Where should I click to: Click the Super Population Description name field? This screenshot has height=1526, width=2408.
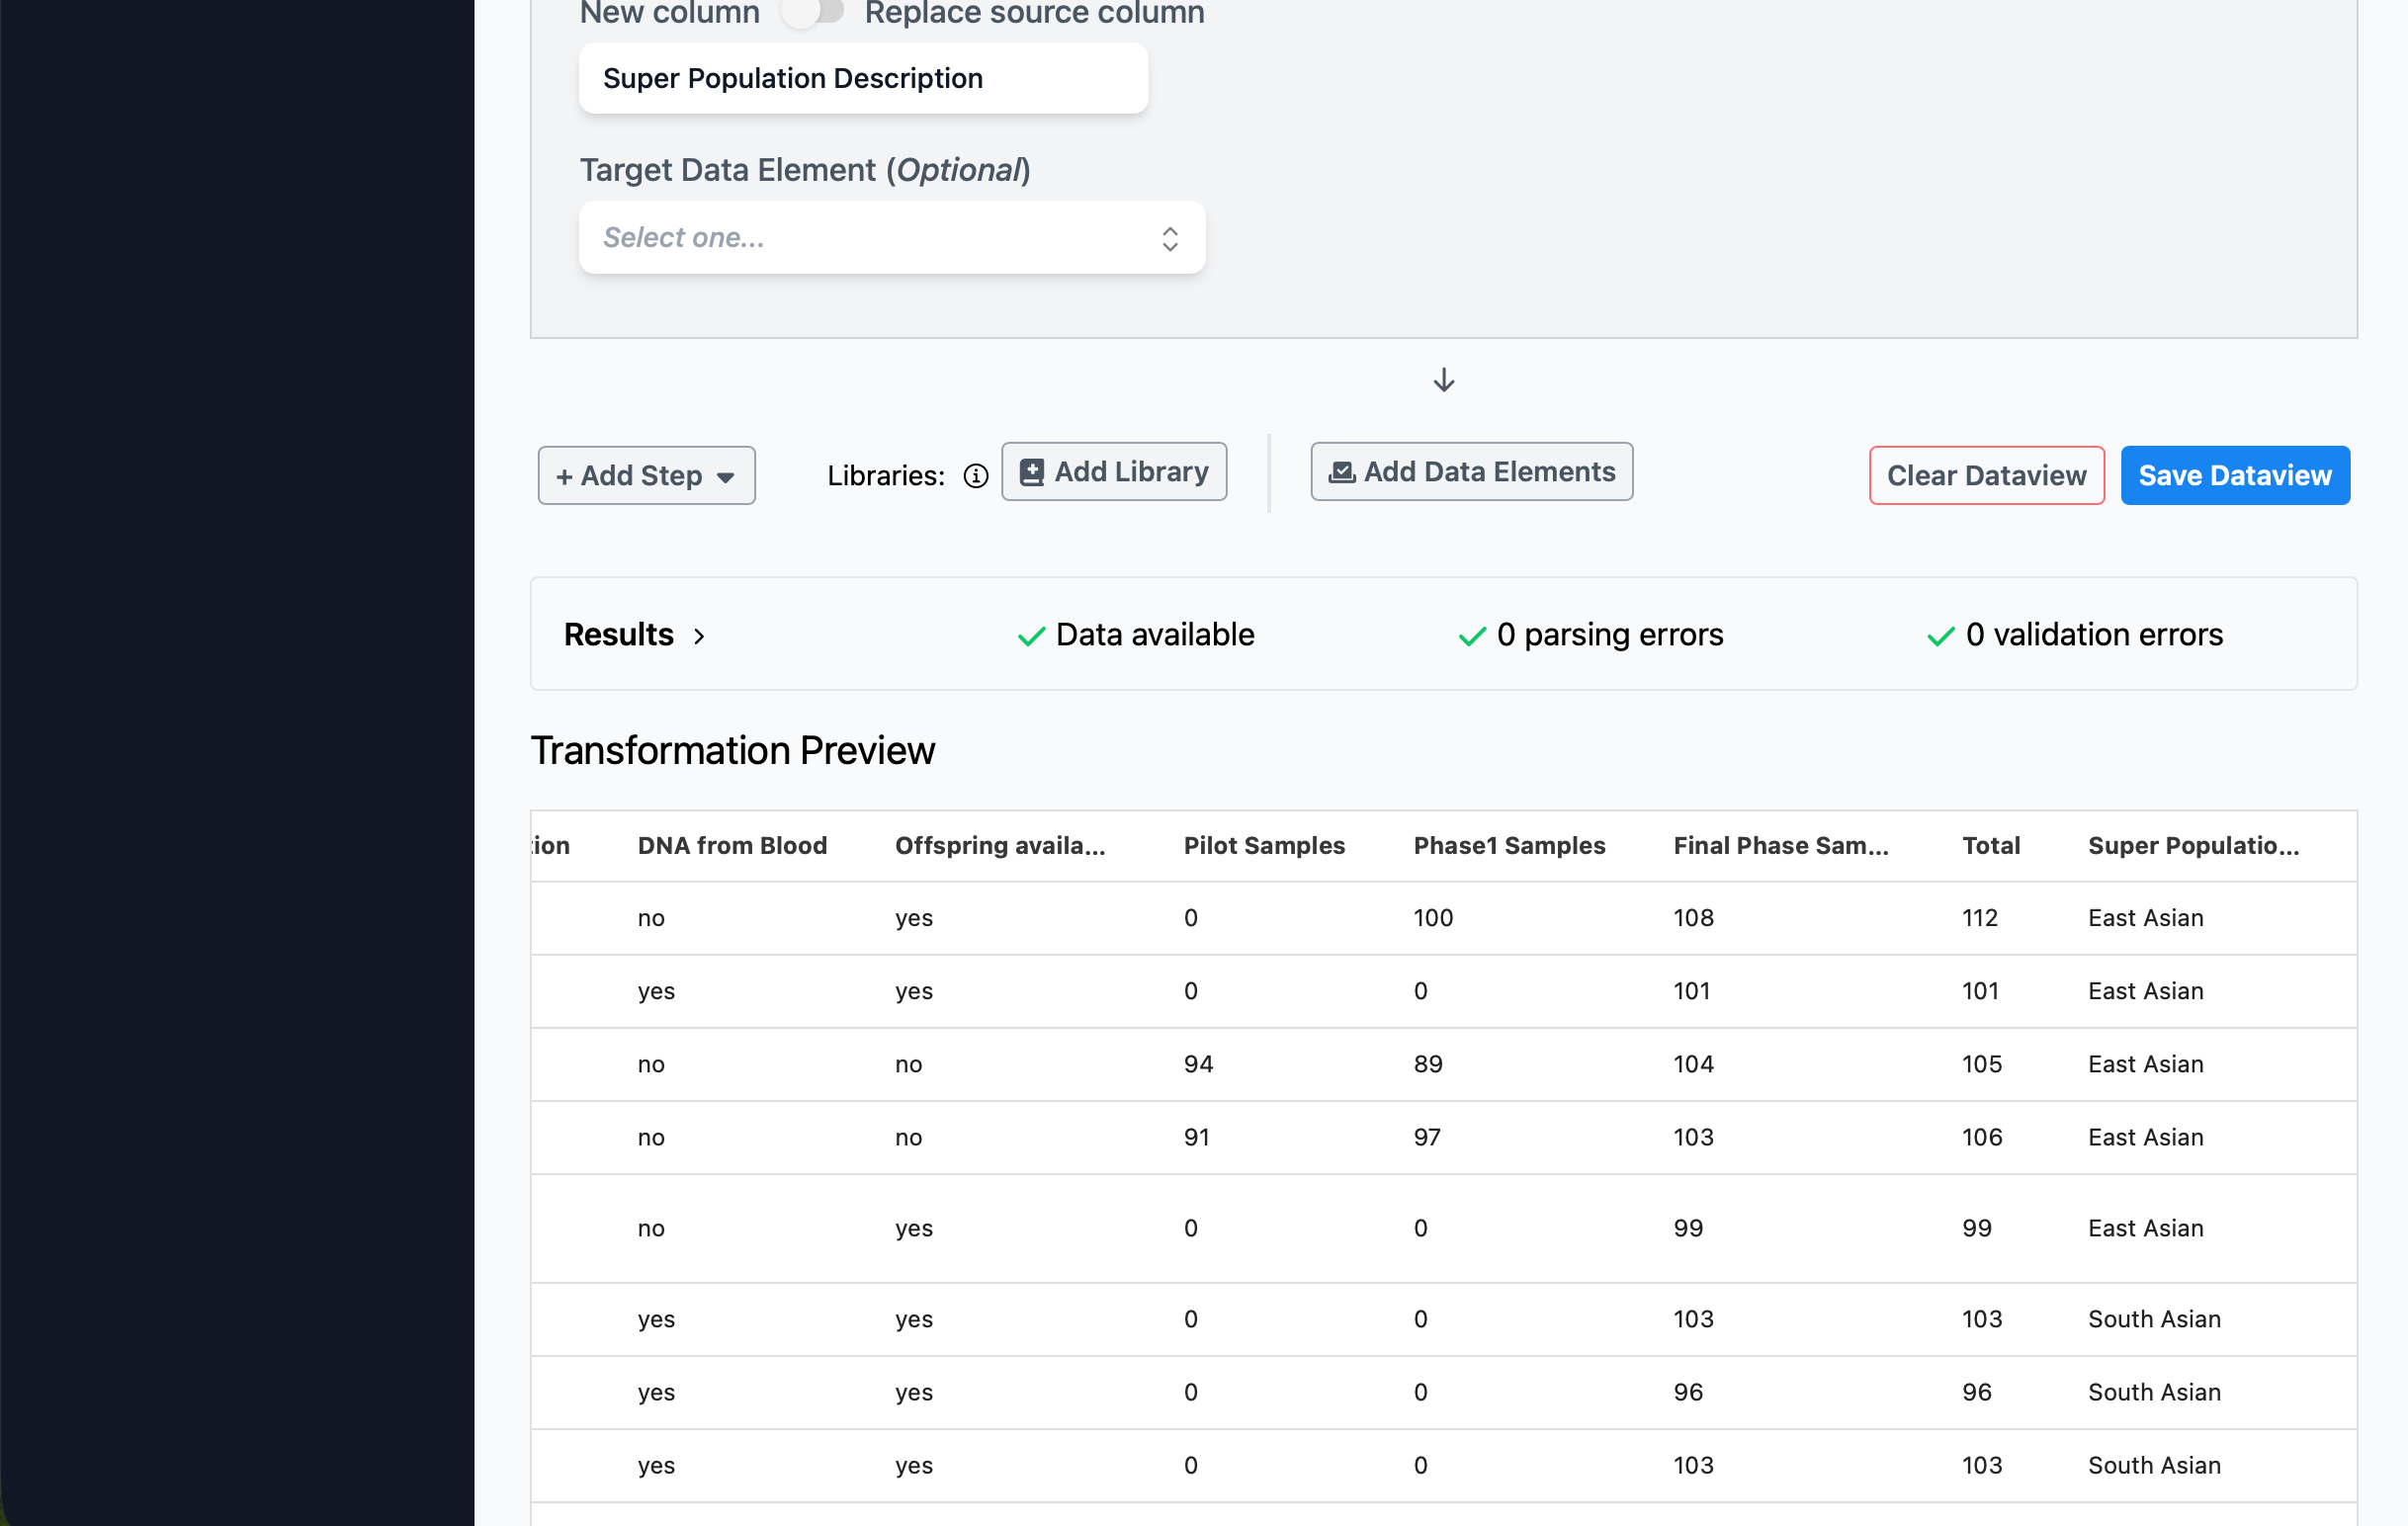(x=863, y=78)
